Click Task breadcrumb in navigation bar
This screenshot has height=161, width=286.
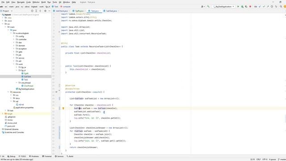56,7
